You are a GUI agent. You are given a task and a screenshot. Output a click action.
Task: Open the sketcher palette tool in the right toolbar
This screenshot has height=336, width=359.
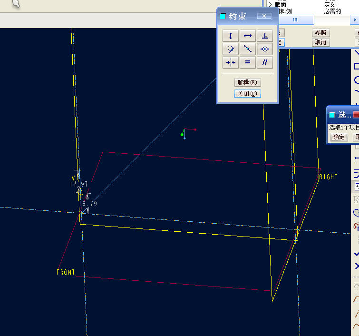point(356,213)
